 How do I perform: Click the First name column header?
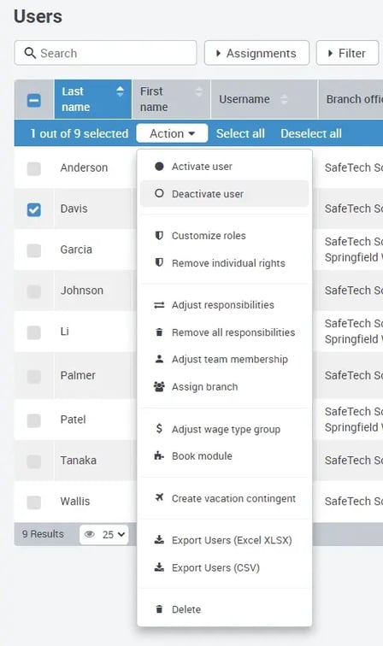coord(171,99)
